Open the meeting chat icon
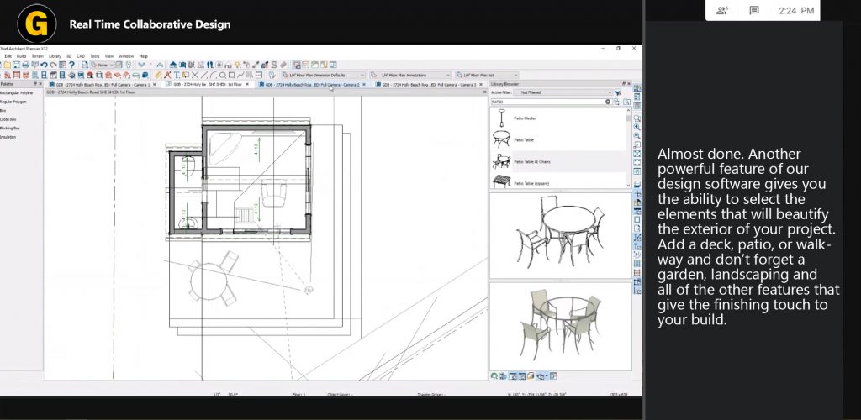Viewport: 861px width, 420px height. [x=754, y=10]
